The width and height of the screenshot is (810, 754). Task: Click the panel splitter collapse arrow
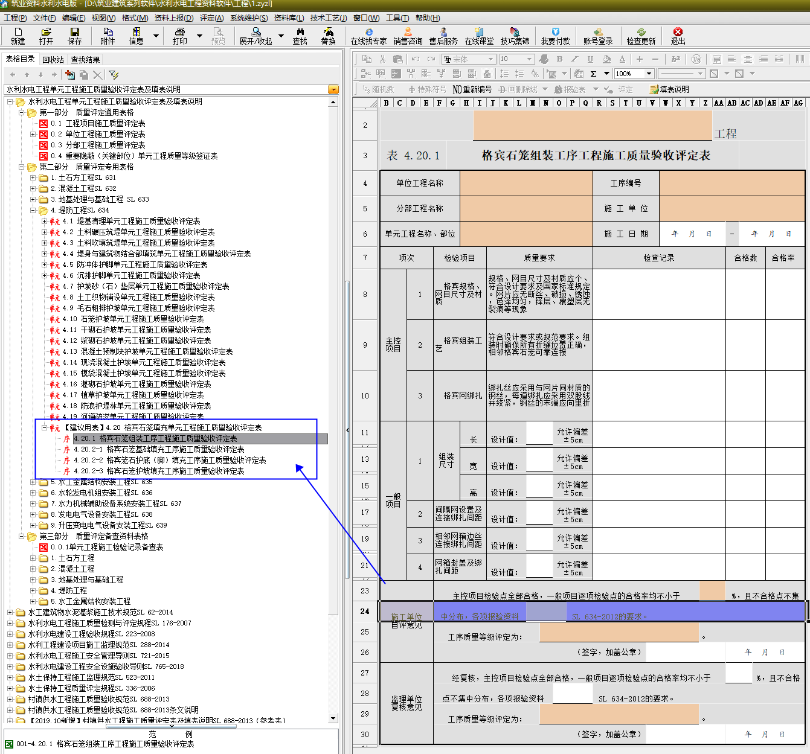[x=347, y=430]
